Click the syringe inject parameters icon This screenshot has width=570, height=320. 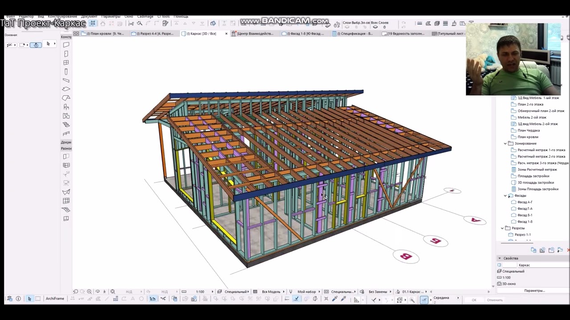[343, 299]
